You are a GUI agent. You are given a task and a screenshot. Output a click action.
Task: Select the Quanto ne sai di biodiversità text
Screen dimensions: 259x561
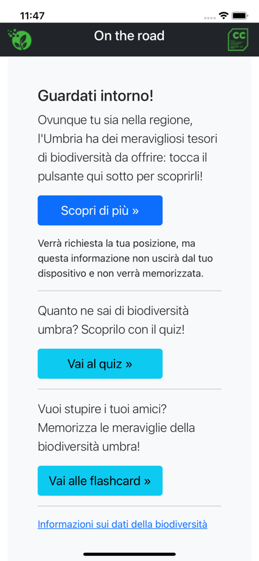113,320
